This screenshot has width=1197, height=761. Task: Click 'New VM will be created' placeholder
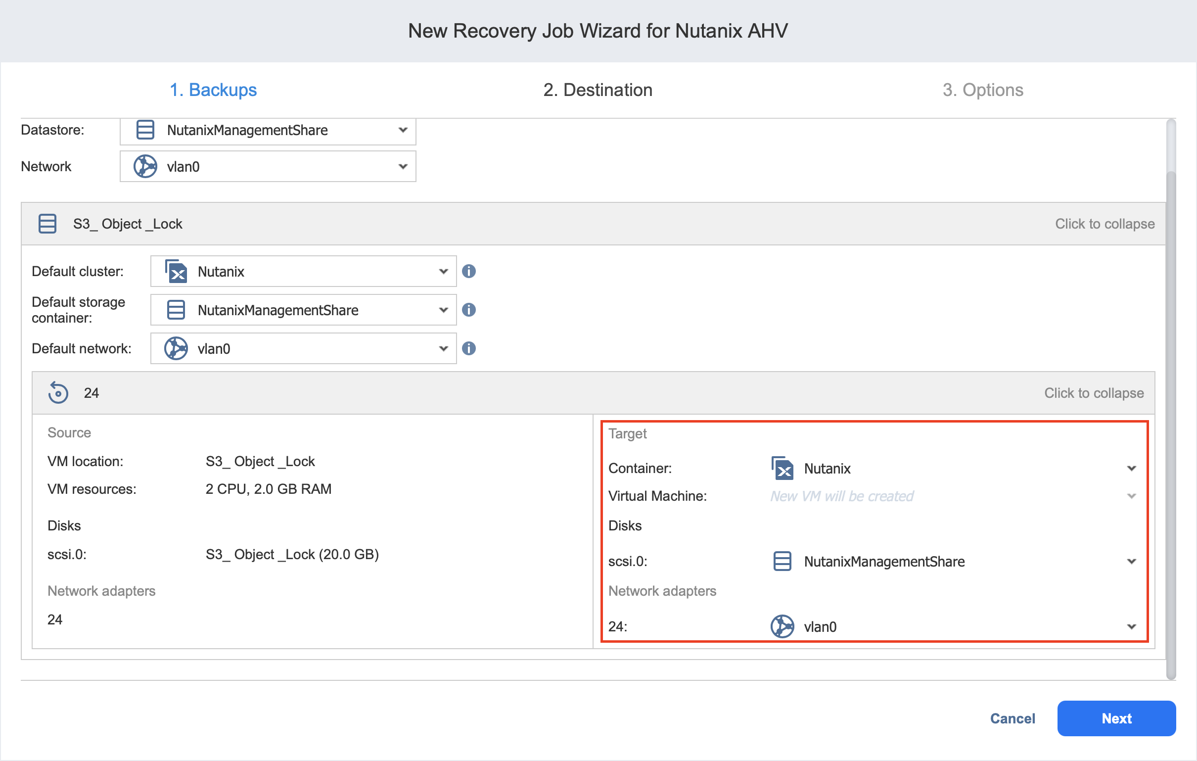[x=842, y=496]
